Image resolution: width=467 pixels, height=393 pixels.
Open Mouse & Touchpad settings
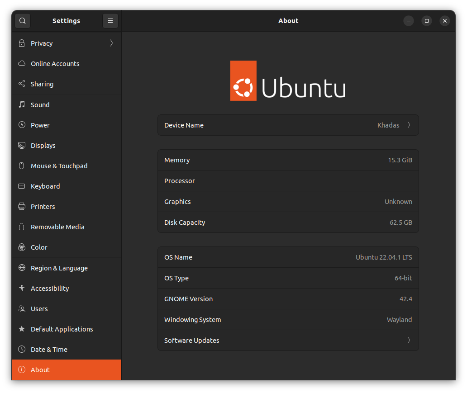tap(67, 166)
